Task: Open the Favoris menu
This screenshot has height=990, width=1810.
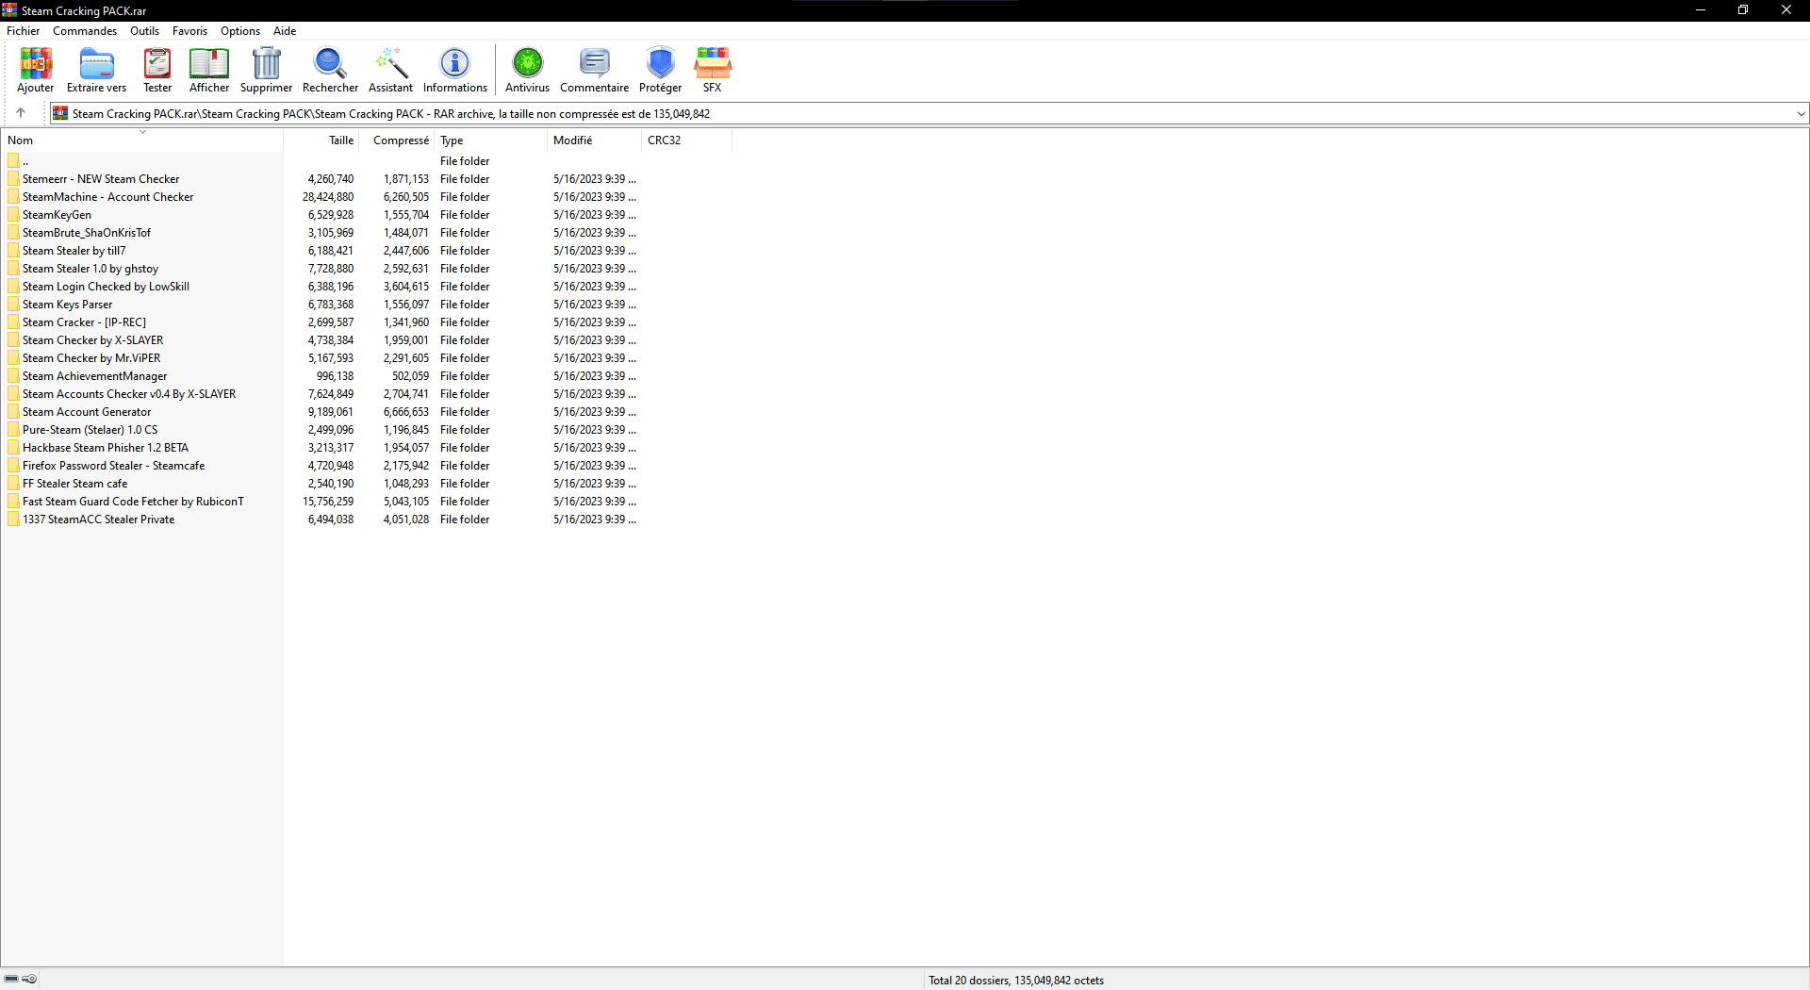Action: click(x=189, y=31)
